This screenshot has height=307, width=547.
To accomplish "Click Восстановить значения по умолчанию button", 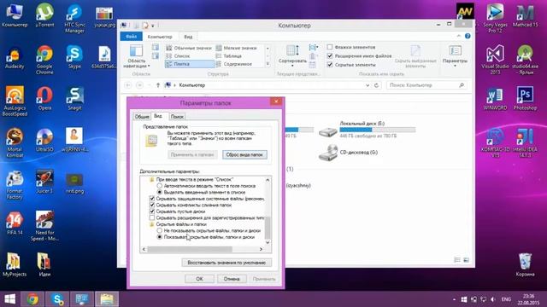I will pyautogui.click(x=226, y=263).
